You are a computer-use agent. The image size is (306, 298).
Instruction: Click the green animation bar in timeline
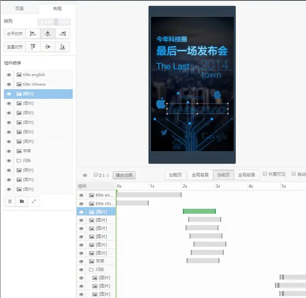tap(199, 211)
